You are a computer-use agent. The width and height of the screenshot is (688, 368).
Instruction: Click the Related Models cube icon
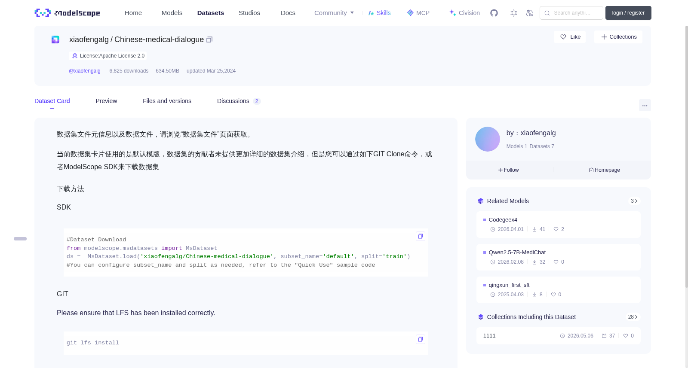[481, 201]
